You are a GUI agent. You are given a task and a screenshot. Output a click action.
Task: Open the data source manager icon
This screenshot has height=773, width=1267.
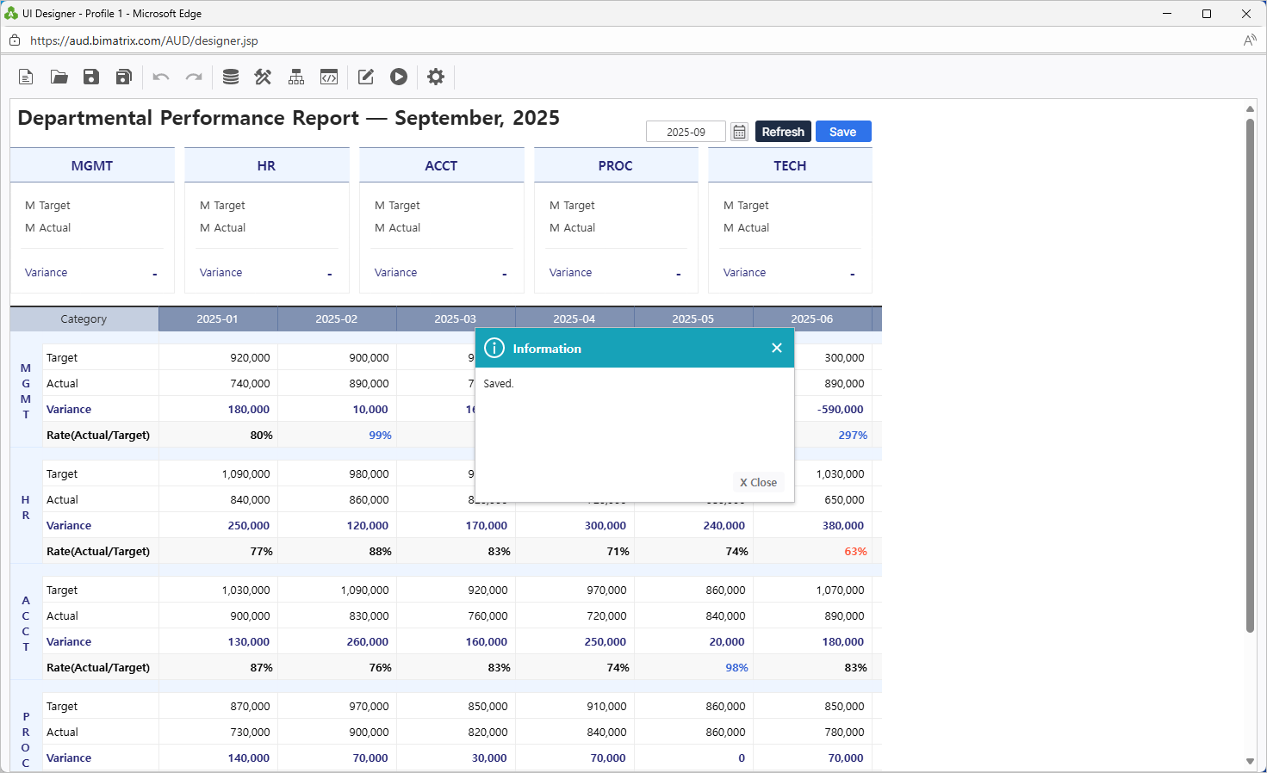[230, 77]
